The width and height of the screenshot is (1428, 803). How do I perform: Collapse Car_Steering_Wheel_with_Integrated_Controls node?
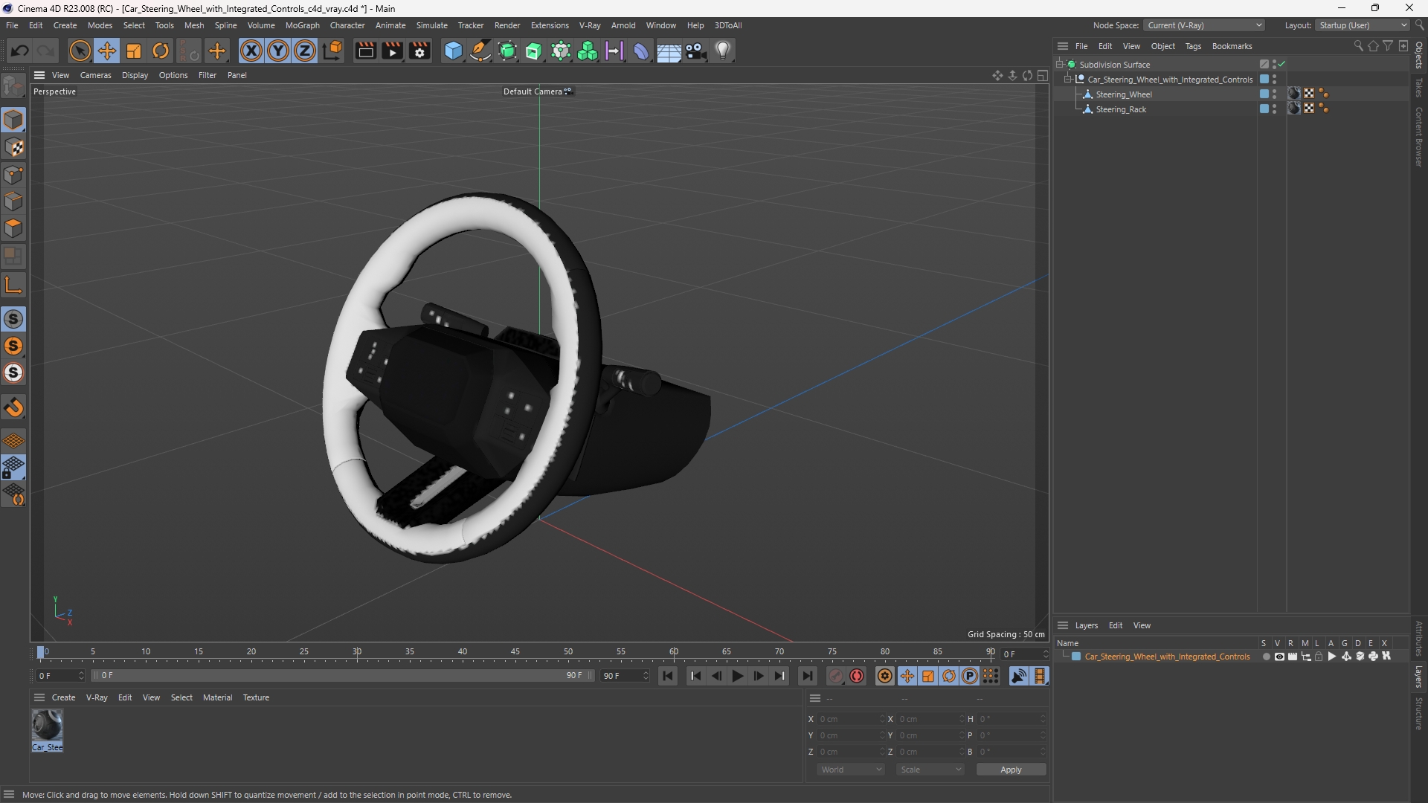[x=1068, y=80]
